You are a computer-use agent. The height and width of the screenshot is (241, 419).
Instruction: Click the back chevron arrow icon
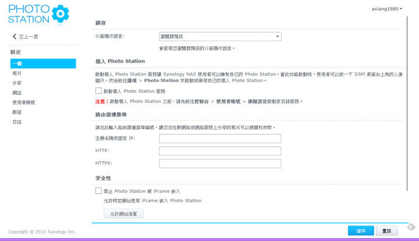click(x=15, y=36)
